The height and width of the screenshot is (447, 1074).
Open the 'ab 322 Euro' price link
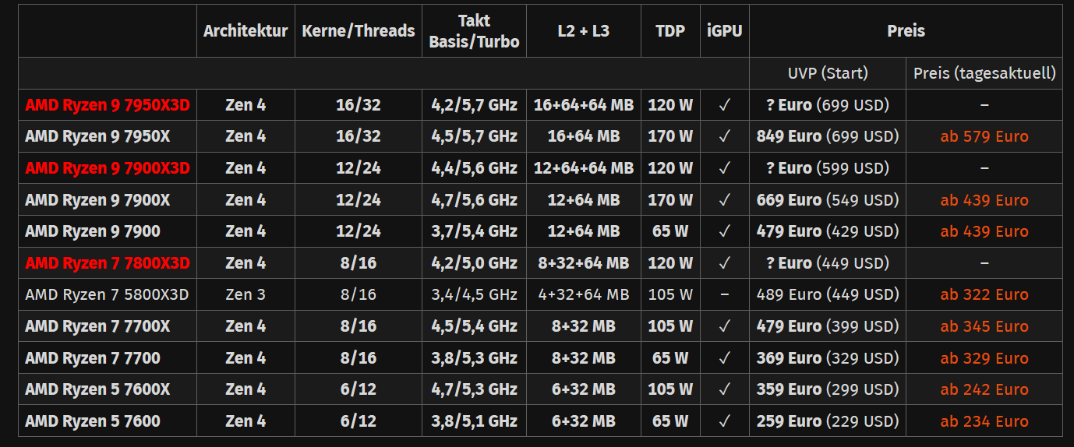tap(984, 294)
